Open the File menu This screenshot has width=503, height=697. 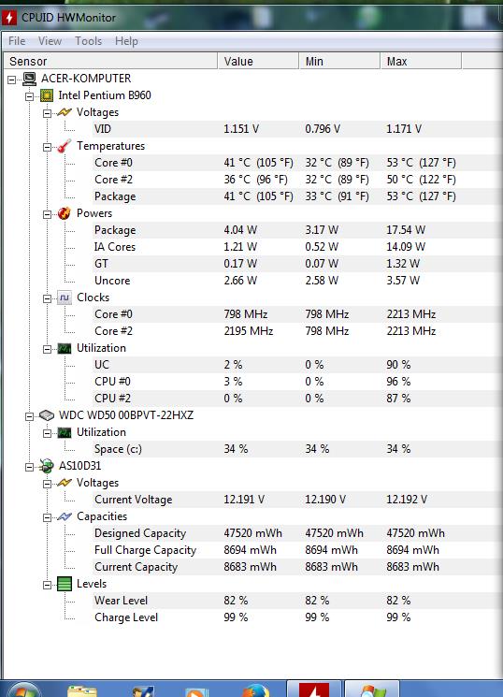tap(17, 41)
